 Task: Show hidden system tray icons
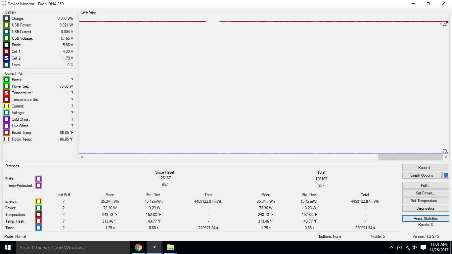391,247
